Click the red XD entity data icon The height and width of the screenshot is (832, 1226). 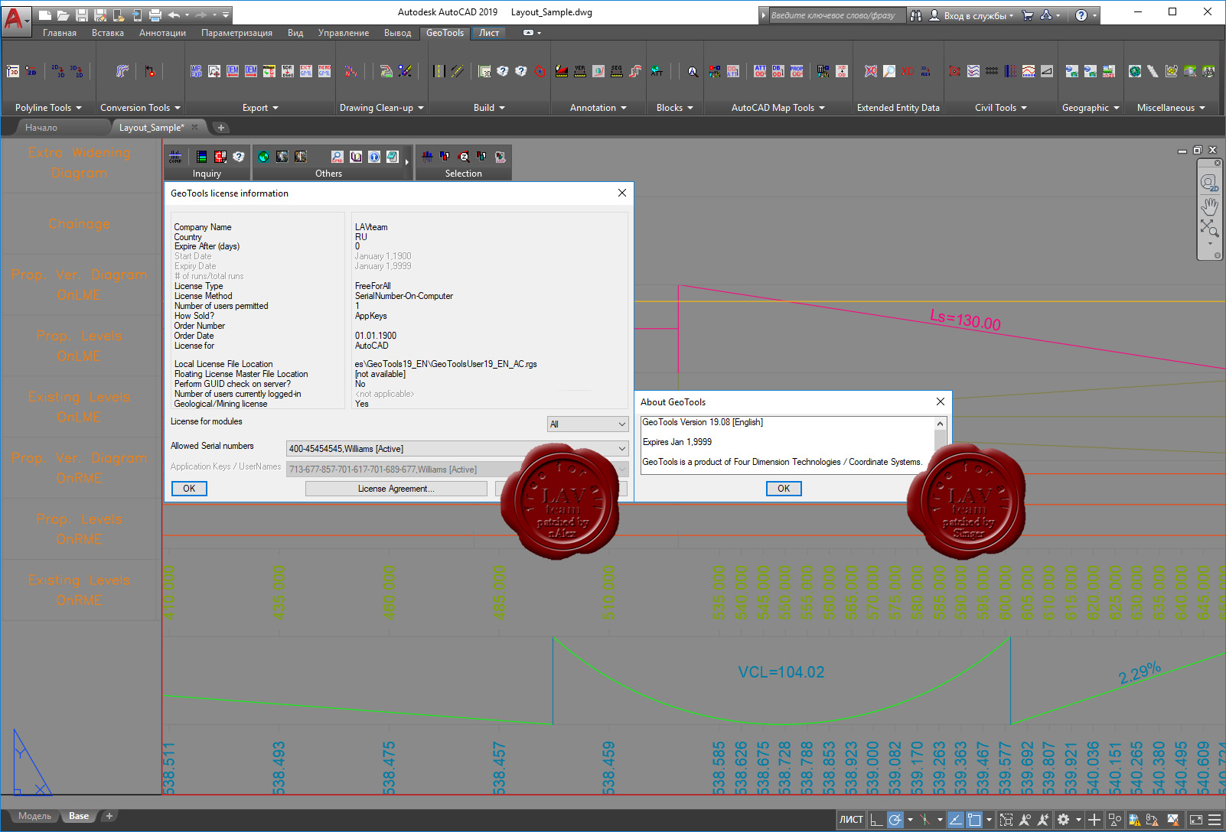click(908, 71)
